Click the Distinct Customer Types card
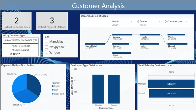 click(17, 21)
